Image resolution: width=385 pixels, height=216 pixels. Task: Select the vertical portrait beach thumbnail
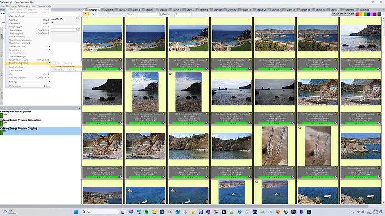[x=146, y=92]
